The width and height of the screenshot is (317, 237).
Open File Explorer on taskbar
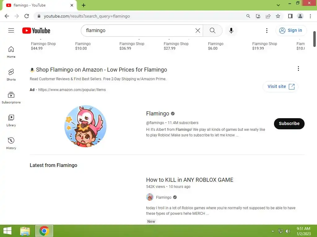pos(25,231)
